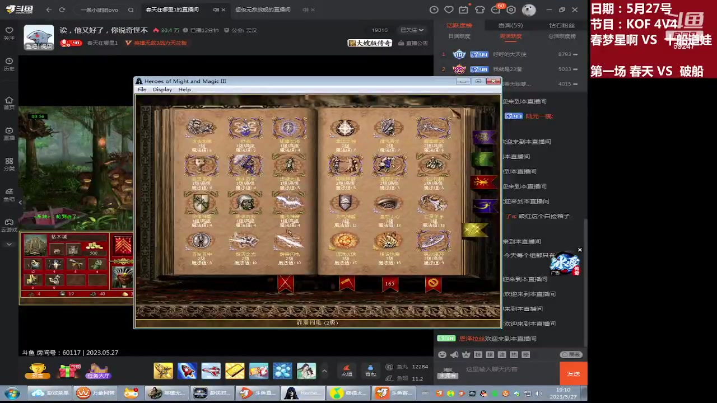Cast the Magic Arrow spell 魔法神箭
Screen dimensions: 717x403
tap(290, 203)
